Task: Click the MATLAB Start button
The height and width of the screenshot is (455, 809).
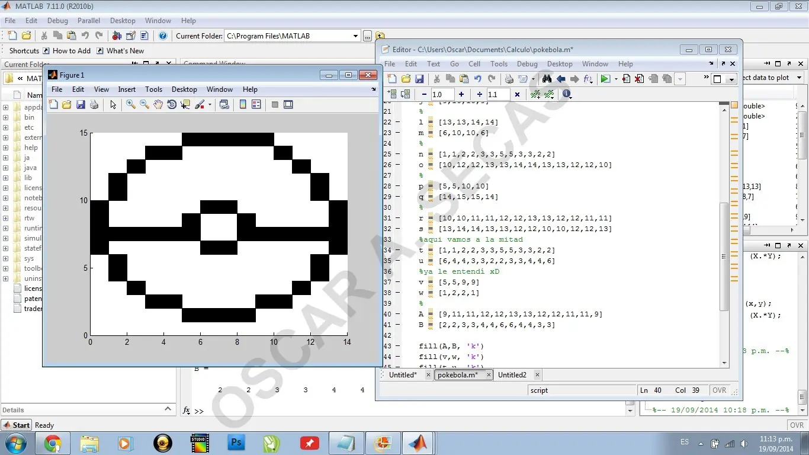Action: click(17, 425)
